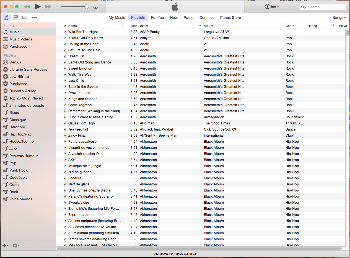
Task: Skip ahead with the fast-forward button
Action: click(x=48, y=7)
